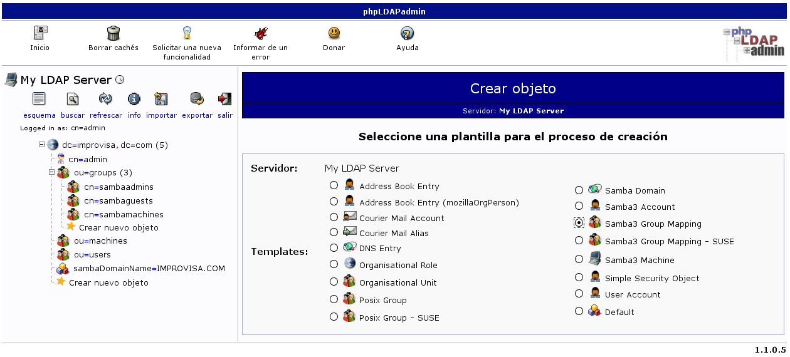Click the Courier Mail Alias envelope icon
This screenshot has width=790, height=357.
pos(349,232)
